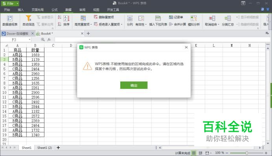The width and height of the screenshot is (272, 156).
Task: Sort descending with the Z-A icon
Action: [59, 24]
